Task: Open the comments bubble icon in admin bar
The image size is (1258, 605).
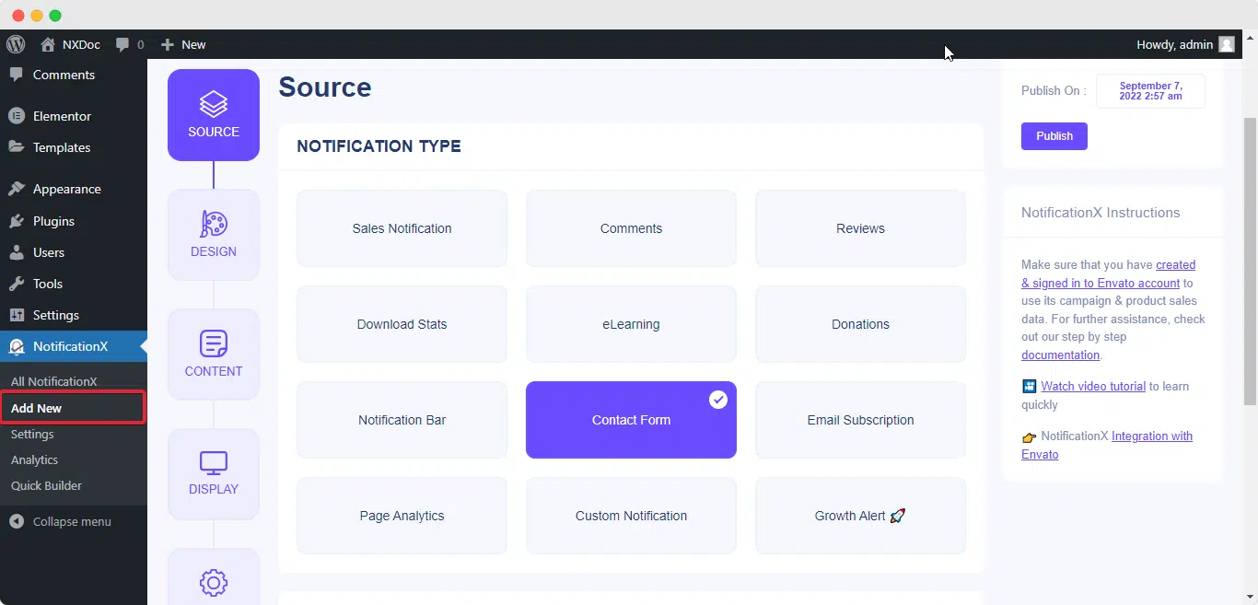Action: 122,44
